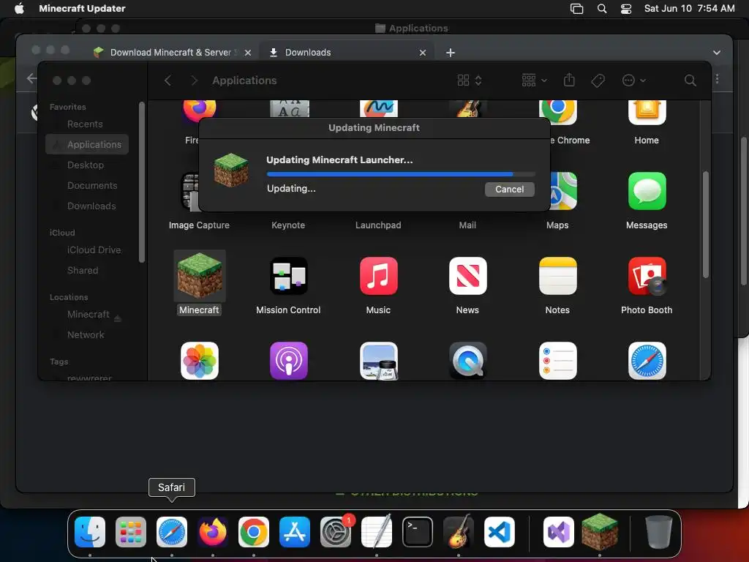Open Trash from the Dock
Screen dimensions: 749x562
tap(659, 532)
